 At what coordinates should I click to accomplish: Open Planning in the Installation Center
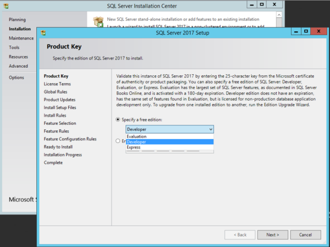click(17, 20)
